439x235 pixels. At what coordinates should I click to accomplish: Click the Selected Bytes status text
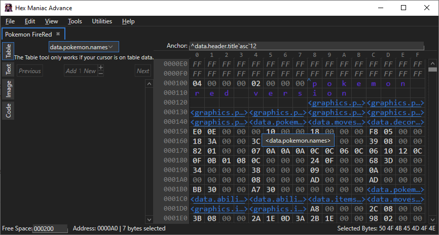click(386, 228)
